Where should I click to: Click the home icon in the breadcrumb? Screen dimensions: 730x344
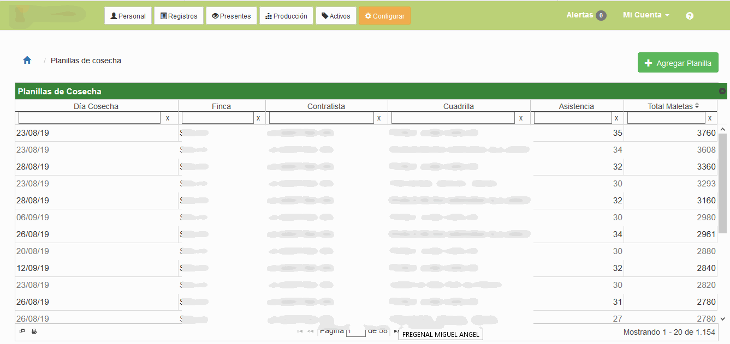[x=27, y=60]
